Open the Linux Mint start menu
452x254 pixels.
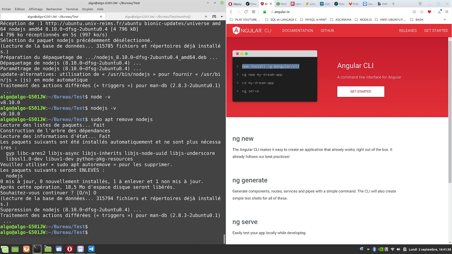4,249
